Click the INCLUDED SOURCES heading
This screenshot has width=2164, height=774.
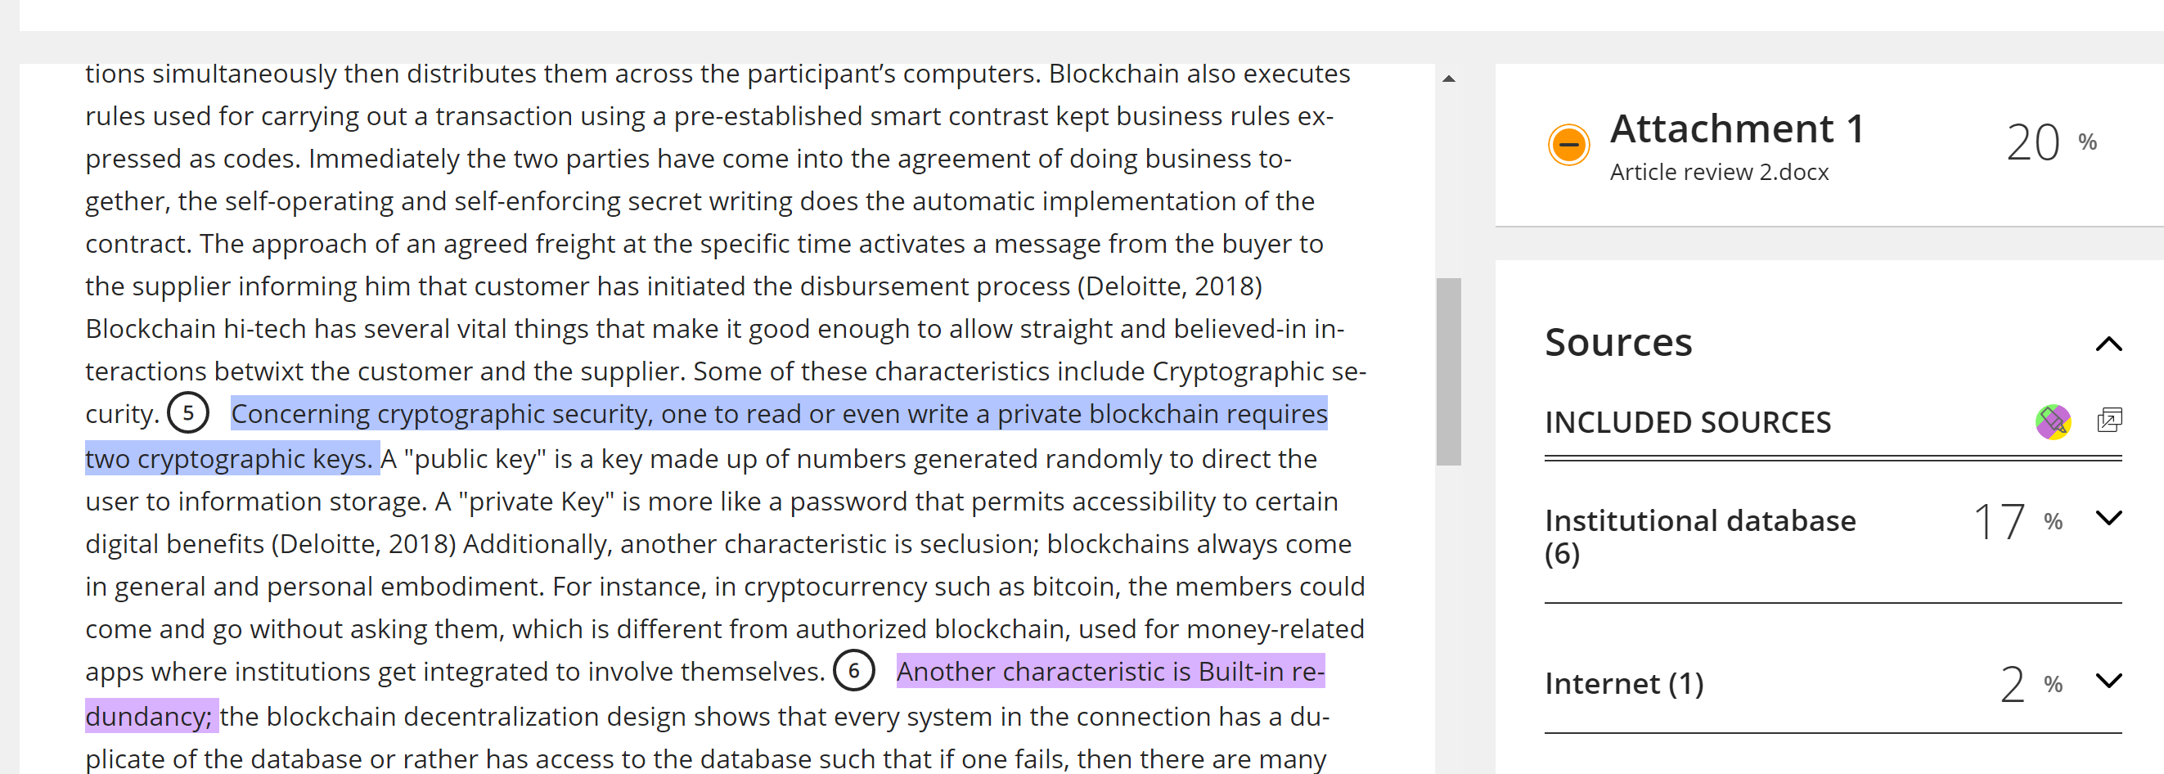click(1688, 422)
